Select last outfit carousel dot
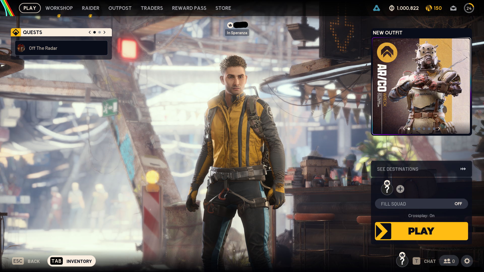Image resolution: width=484 pixels, height=272 pixels. [434, 129]
